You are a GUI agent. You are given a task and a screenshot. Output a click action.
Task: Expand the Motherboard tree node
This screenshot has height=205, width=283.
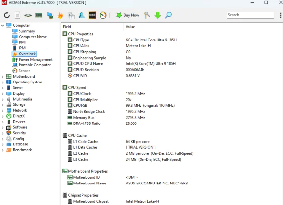3,77
